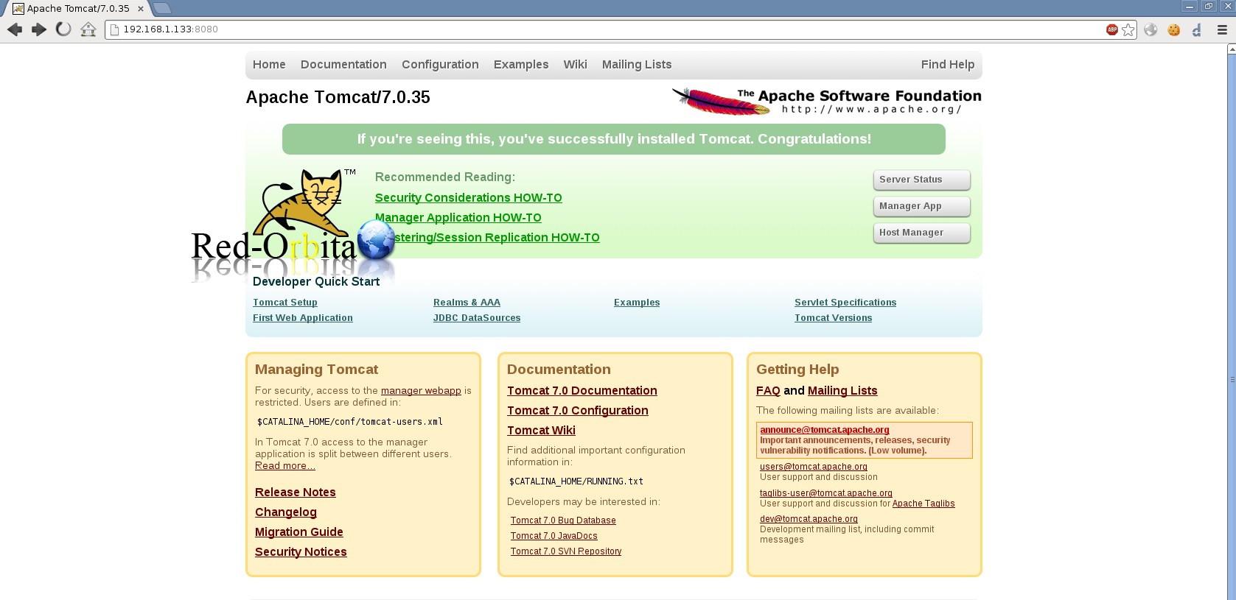Go forward with the forward arrow
Viewport: 1236px width, 600px height.
coord(39,29)
